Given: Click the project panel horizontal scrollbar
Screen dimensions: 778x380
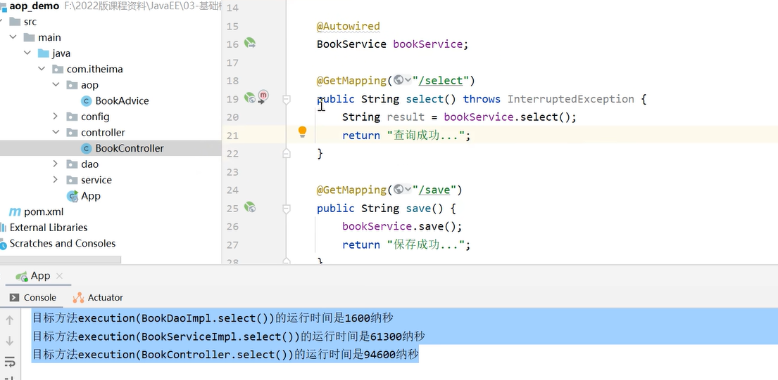Looking at the screenshot, I should (x=61, y=260).
